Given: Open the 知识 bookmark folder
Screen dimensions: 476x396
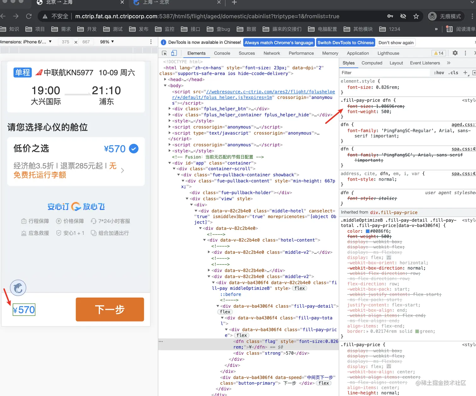Looking at the screenshot, I should coord(9,29).
